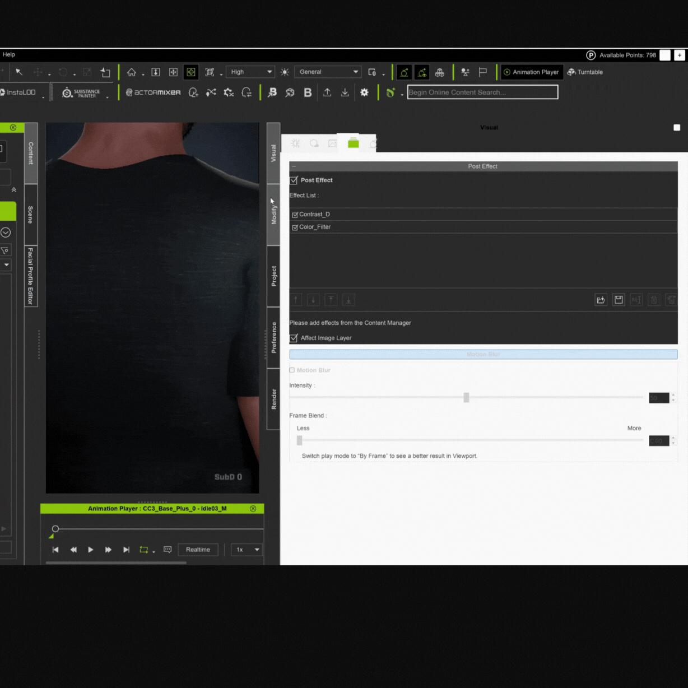Image resolution: width=688 pixels, height=688 pixels.
Task: Open the Substance Painter plugin
Action: [x=82, y=92]
